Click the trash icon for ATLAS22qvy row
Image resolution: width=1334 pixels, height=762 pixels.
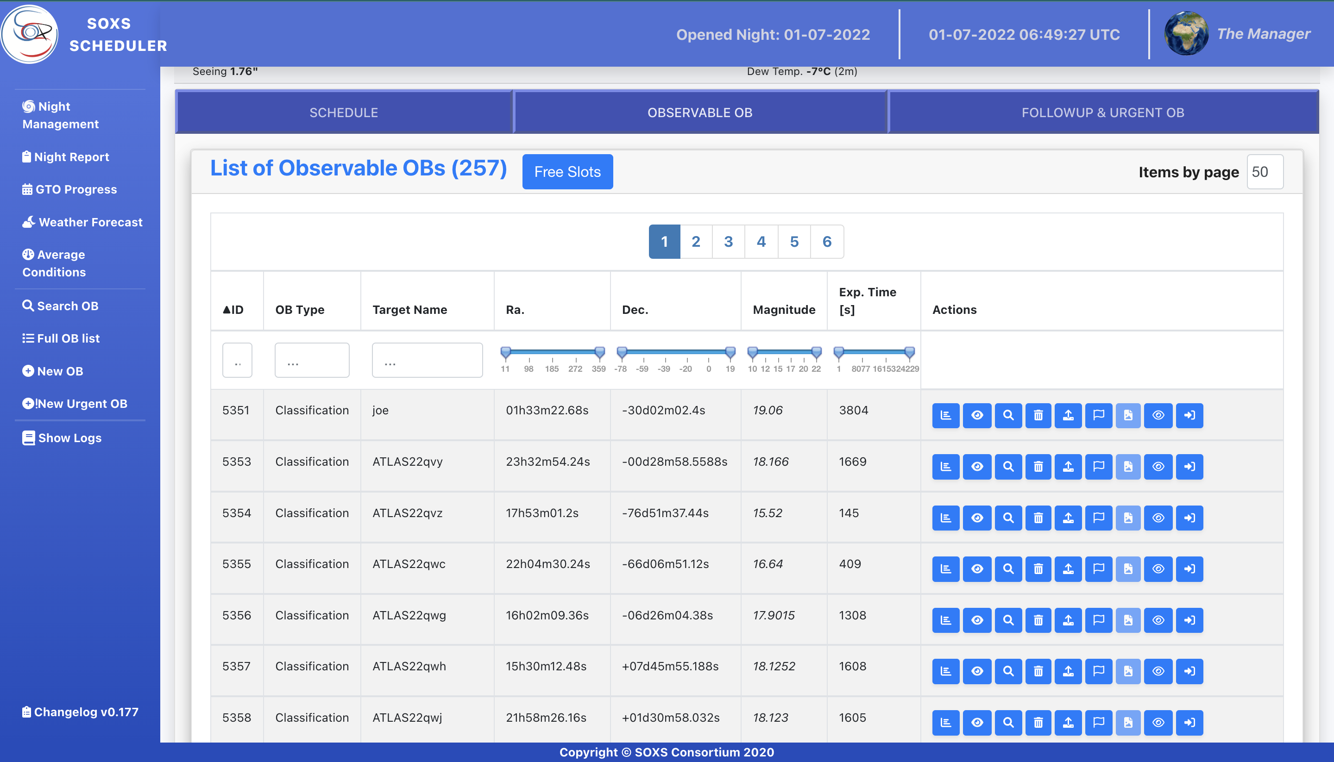[1038, 466]
